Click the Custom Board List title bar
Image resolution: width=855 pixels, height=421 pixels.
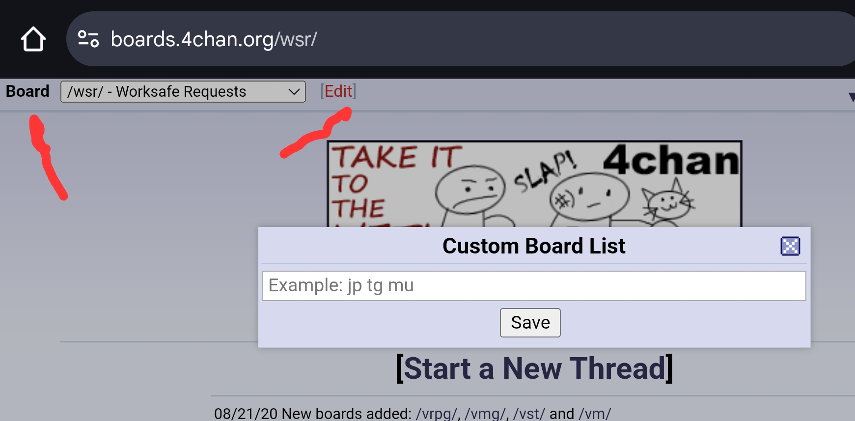click(534, 246)
